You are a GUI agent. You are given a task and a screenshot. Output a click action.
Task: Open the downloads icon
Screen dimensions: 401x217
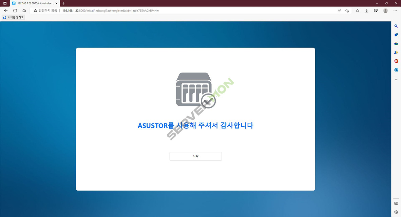point(366,11)
